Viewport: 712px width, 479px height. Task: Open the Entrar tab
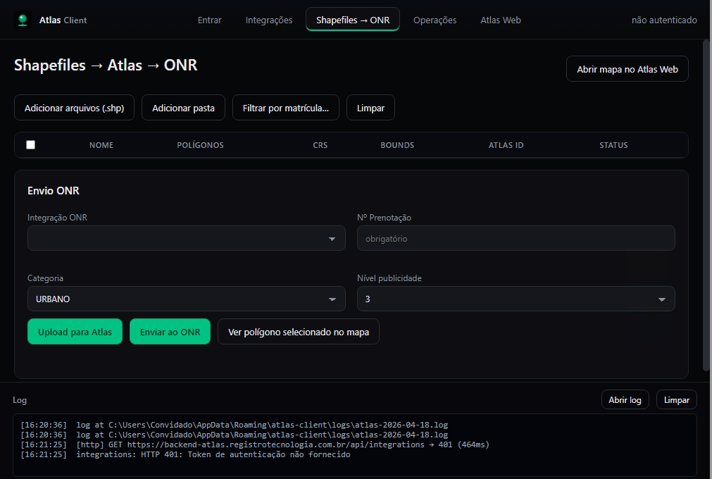[209, 20]
